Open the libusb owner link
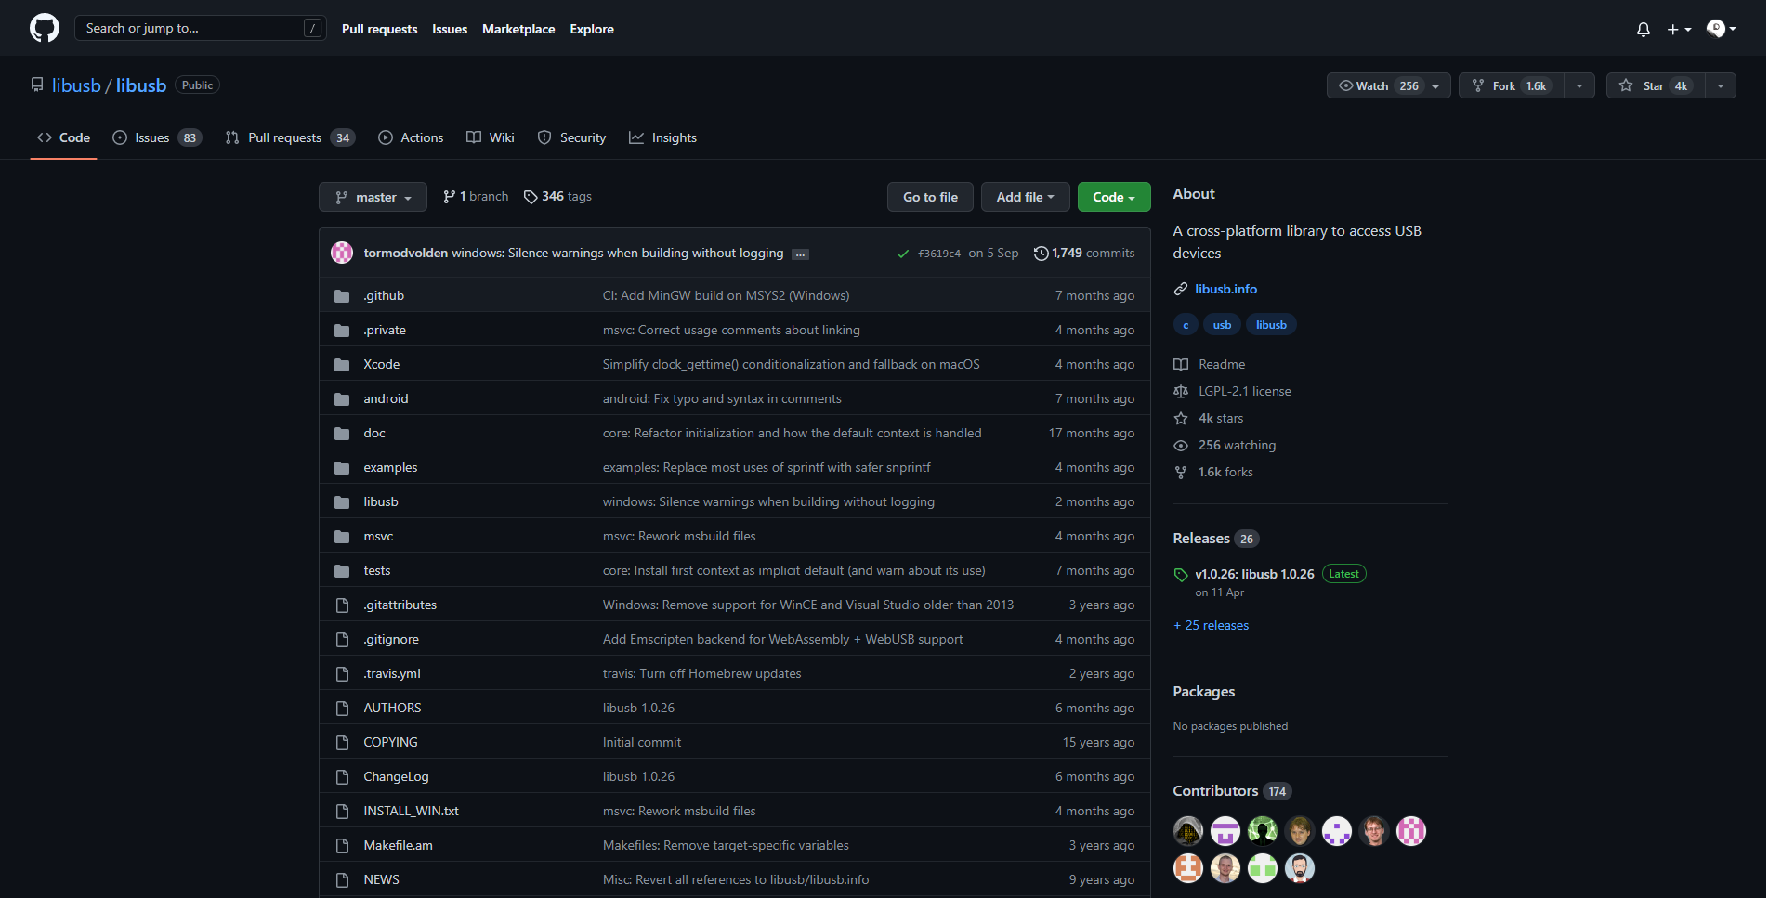This screenshot has height=898, width=1782. click(x=76, y=85)
